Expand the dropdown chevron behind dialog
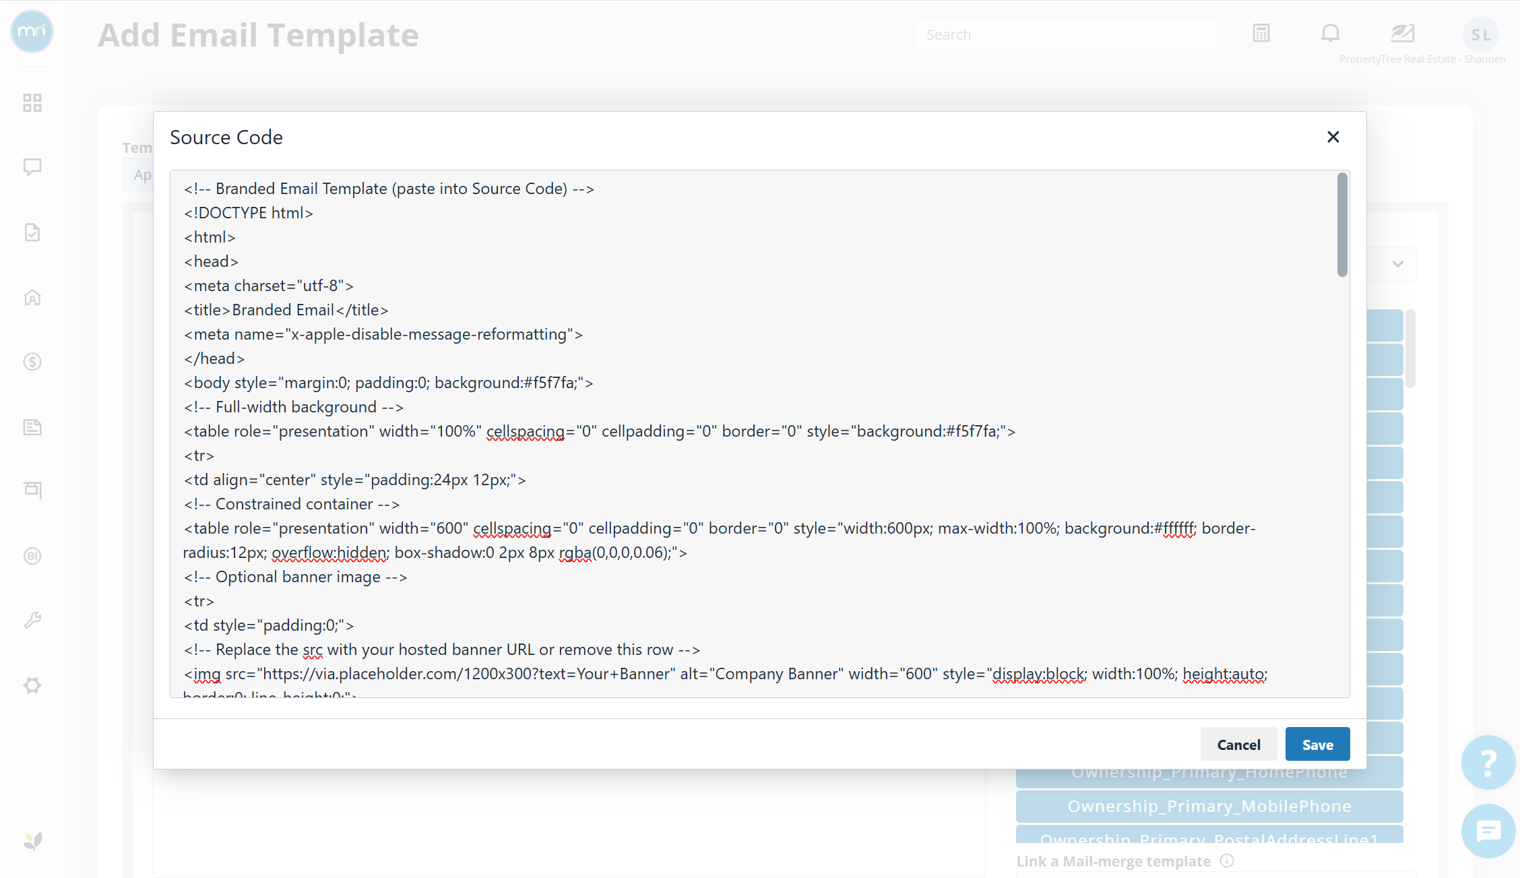Screen dimensions: 1520x878 point(1398,264)
